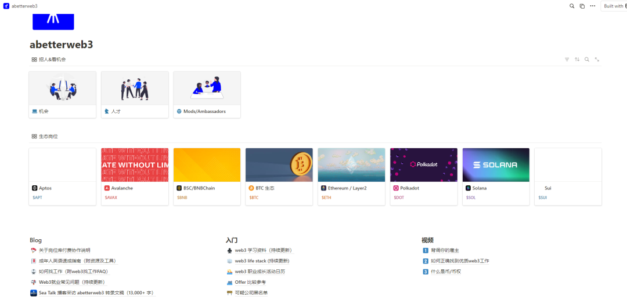The width and height of the screenshot is (627, 300).
Task: Open video 1 背调你的雇主
Action: (x=445, y=251)
